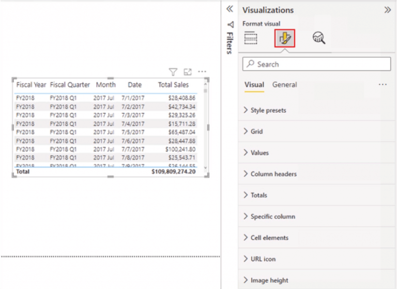397x289 pixels.
Task: Sort by the Fiscal Year column header
Action: tap(31, 85)
